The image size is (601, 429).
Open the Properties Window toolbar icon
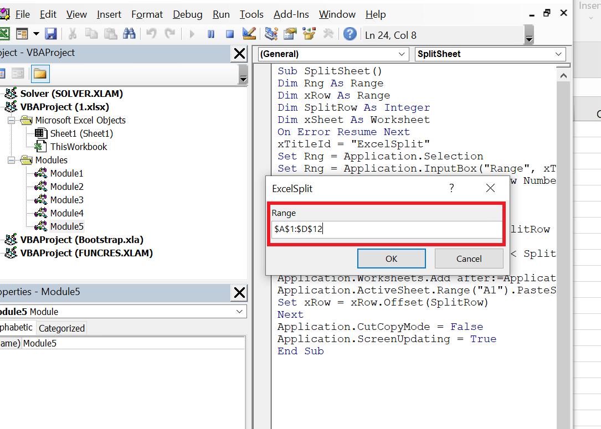click(x=290, y=34)
